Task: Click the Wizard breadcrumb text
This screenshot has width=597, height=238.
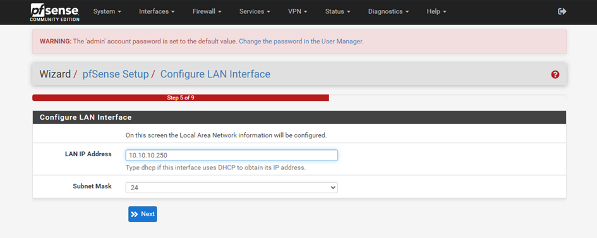Action: click(x=55, y=74)
